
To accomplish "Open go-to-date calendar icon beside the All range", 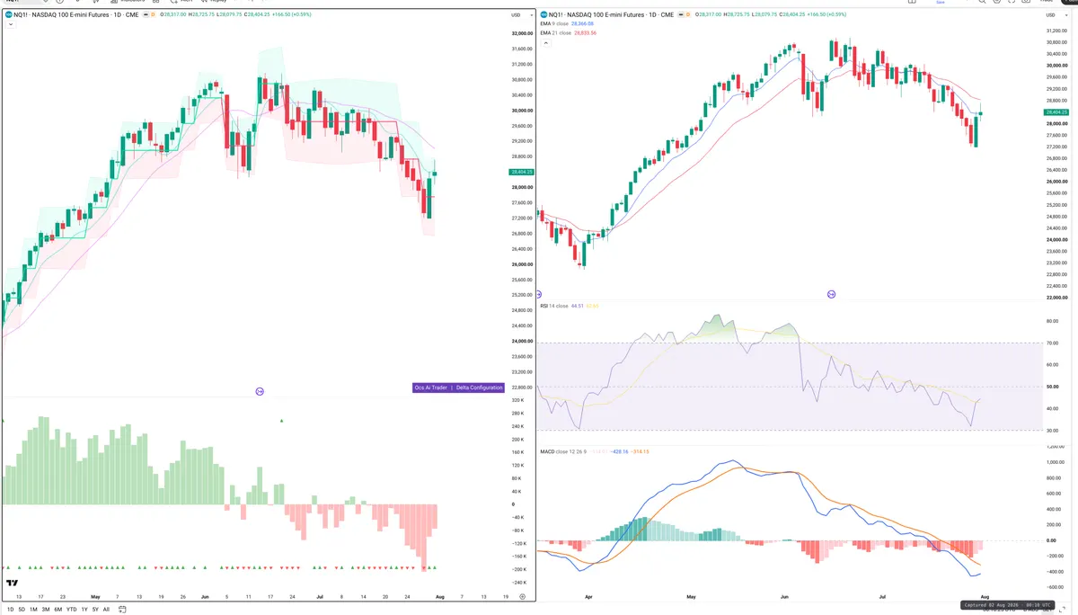I will click(x=122, y=610).
